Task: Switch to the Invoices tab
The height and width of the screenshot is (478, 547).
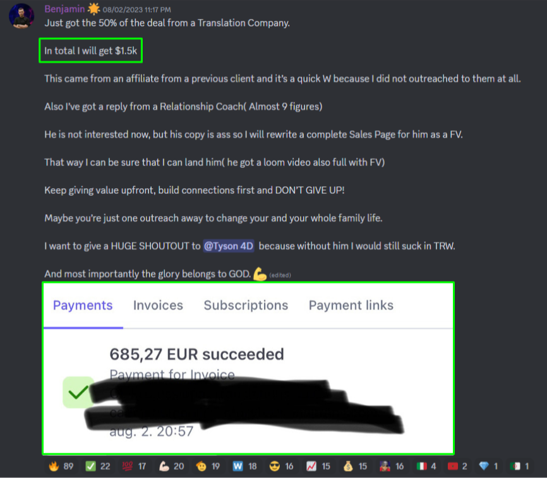Action: 158,305
